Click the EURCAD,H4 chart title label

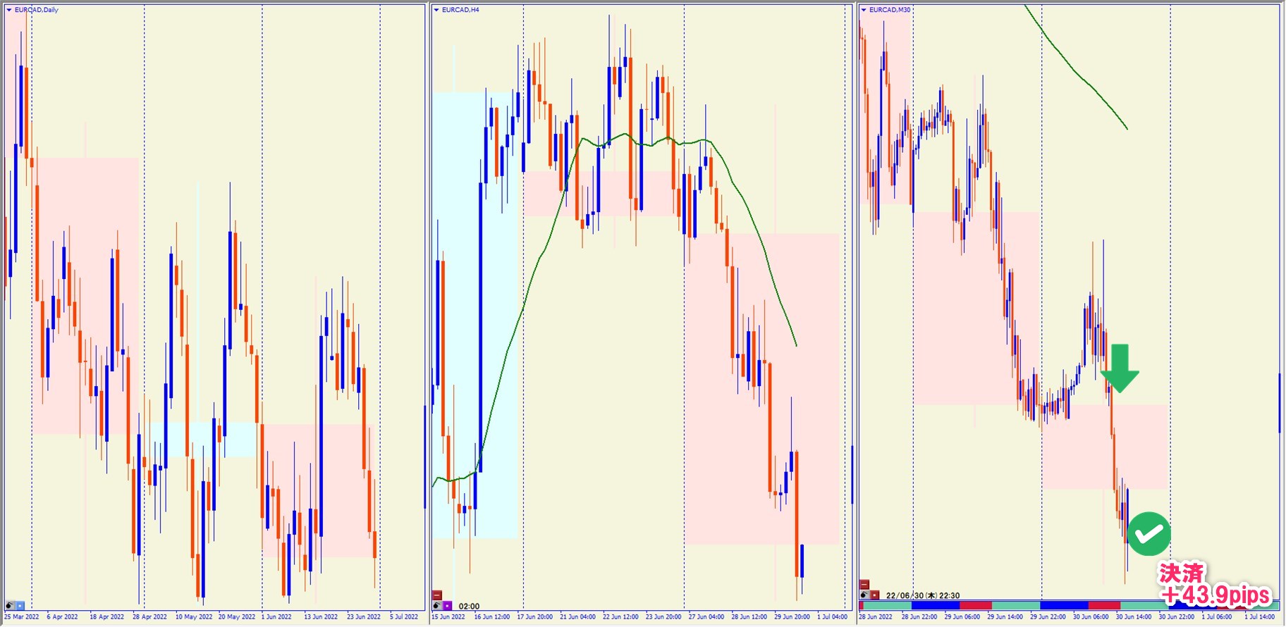(460, 10)
